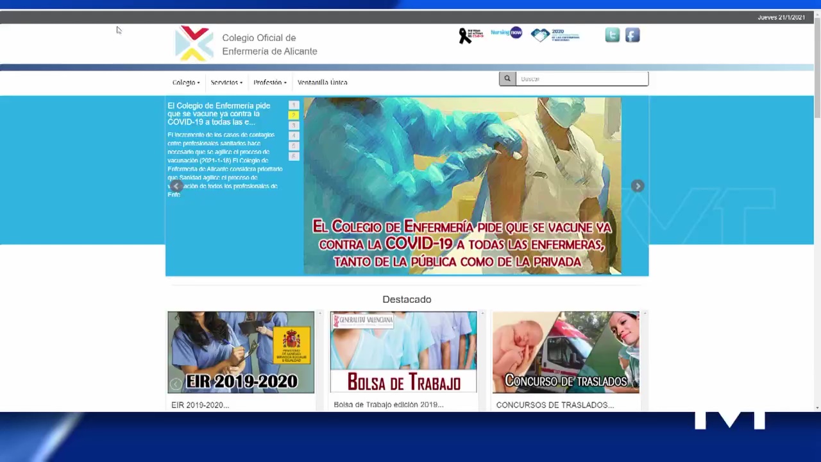Click the vaccination banner image
The image size is (821, 462).
click(x=462, y=186)
